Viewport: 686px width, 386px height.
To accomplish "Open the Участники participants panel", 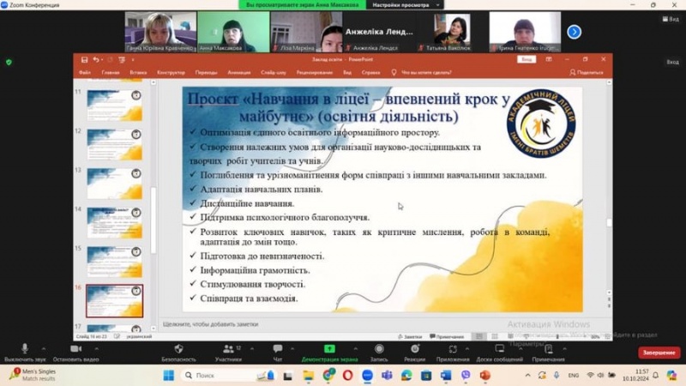I will (x=228, y=351).
